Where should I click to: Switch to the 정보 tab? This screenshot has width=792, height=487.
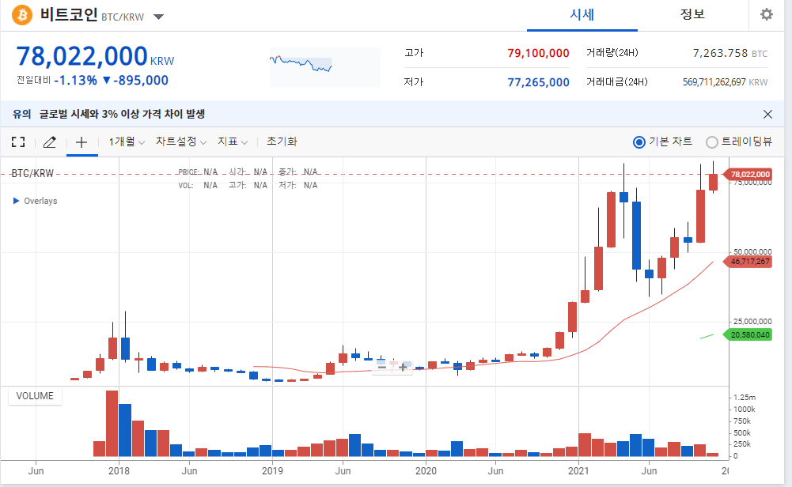click(x=692, y=15)
